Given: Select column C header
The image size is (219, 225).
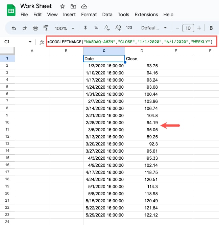Looking at the screenshot, I should (x=104, y=51).
